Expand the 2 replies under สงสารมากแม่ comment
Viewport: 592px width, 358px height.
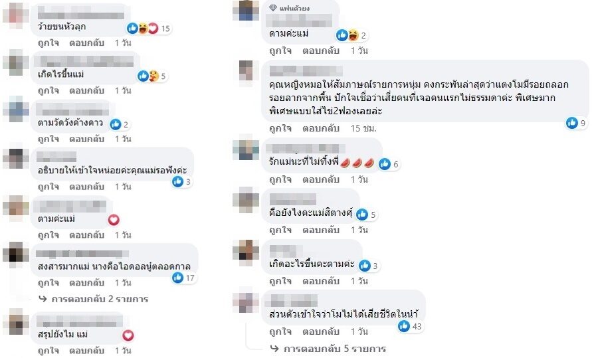click(93, 299)
